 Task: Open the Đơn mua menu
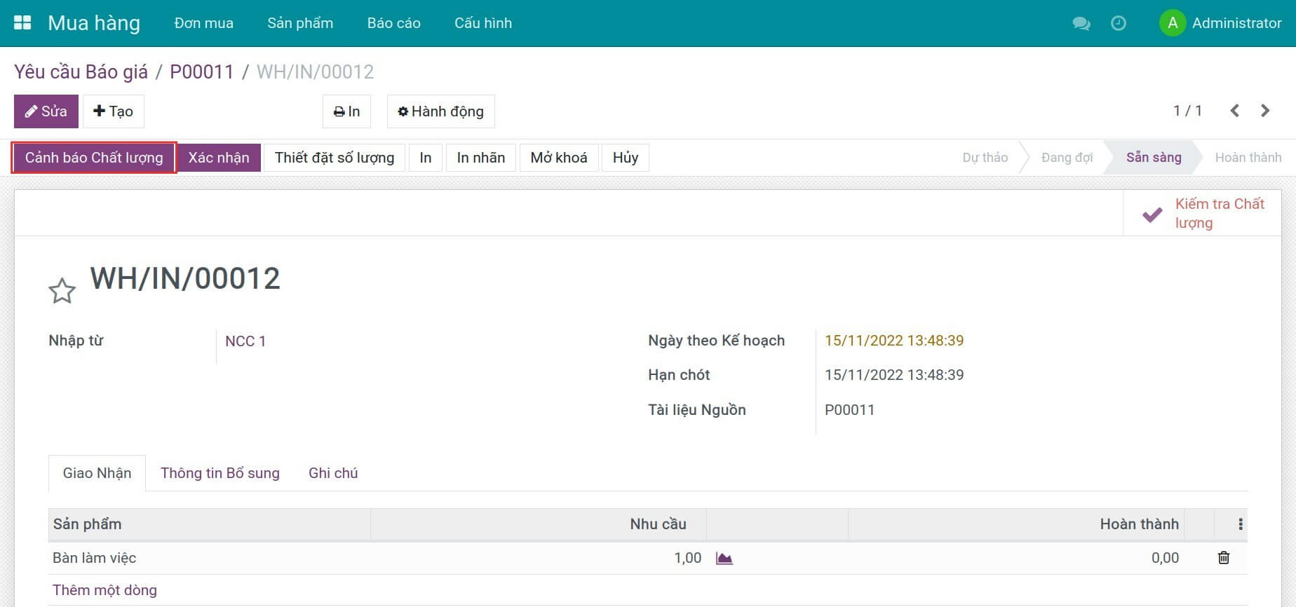[x=203, y=23]
